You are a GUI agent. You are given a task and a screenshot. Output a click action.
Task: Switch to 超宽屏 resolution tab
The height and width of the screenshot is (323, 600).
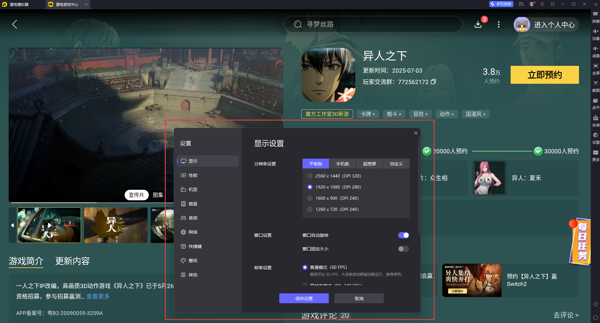click(370, 164)
